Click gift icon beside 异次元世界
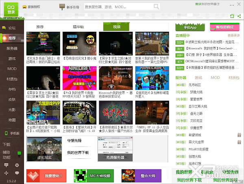The image size is (244, 184). click(239, 142)
